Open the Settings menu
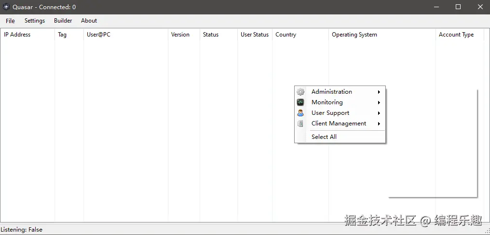The width and height of the screenshot is (490, 235). (x=35, y=21)
